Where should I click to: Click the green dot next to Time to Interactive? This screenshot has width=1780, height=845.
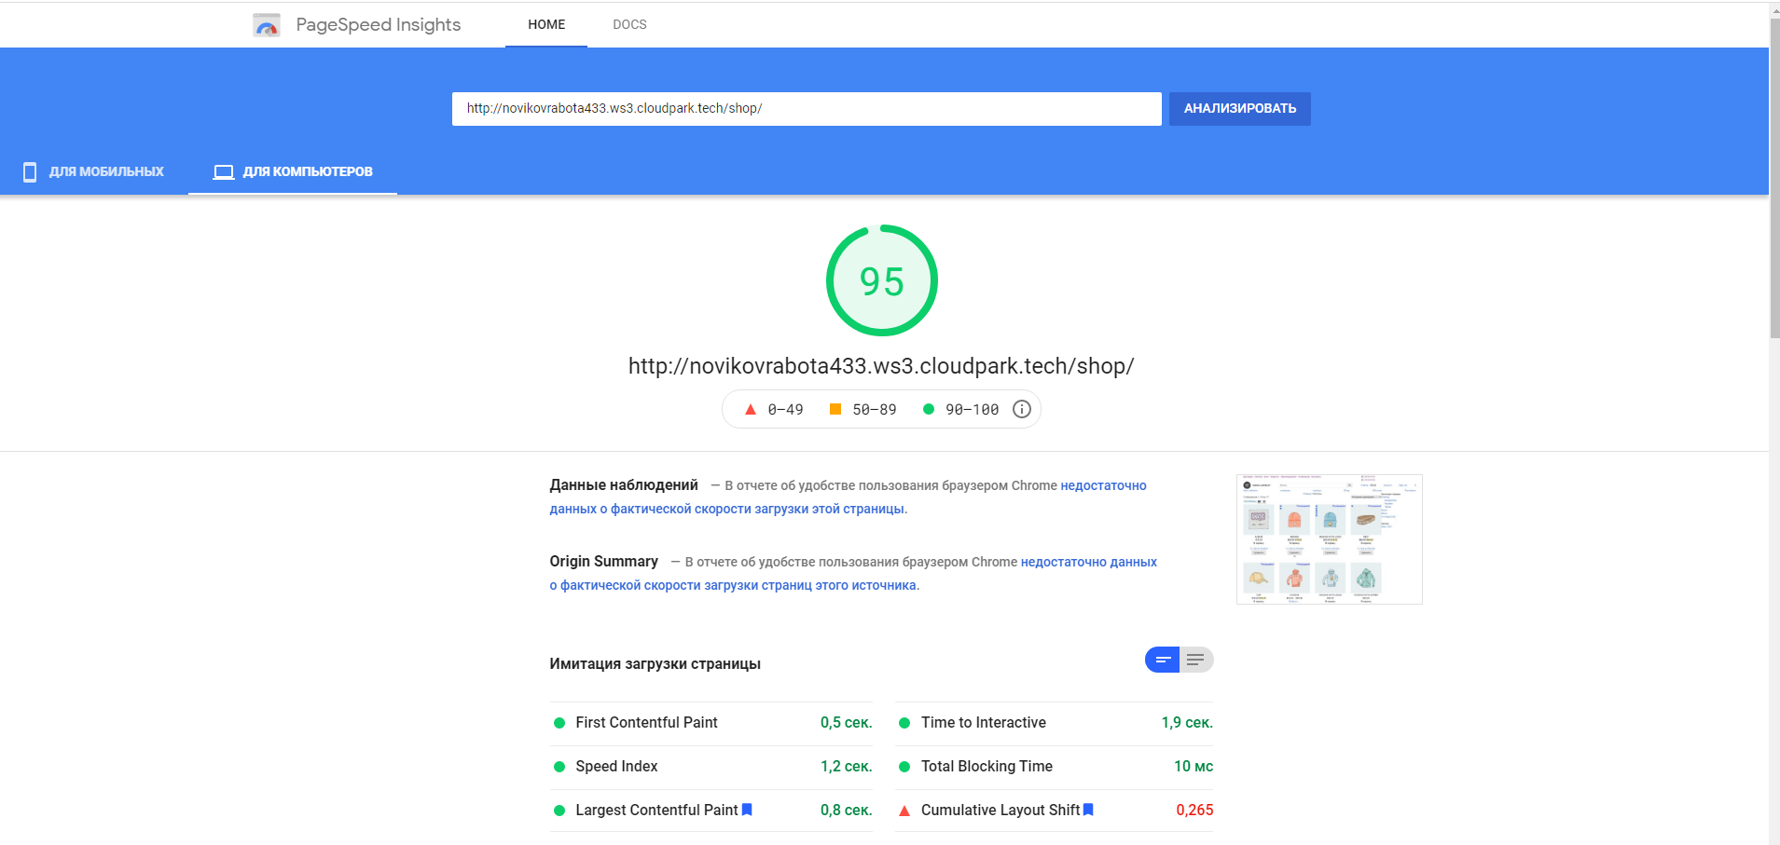tap(904, 723)
